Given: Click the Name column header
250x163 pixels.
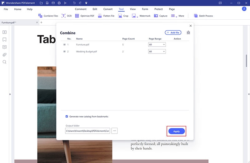Looking at the screenshot, I should coord(79,38).
